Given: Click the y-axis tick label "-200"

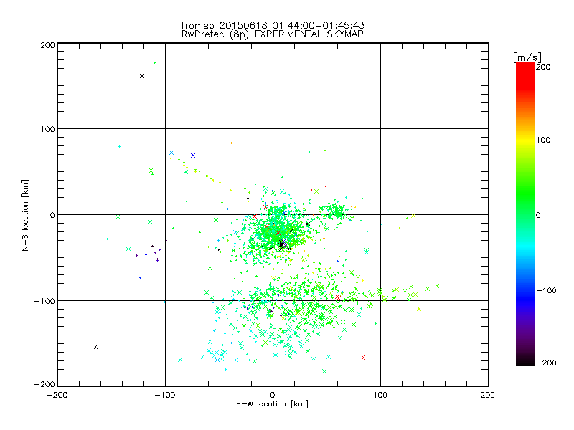Looking at the screenshot, I should (44, 384).
